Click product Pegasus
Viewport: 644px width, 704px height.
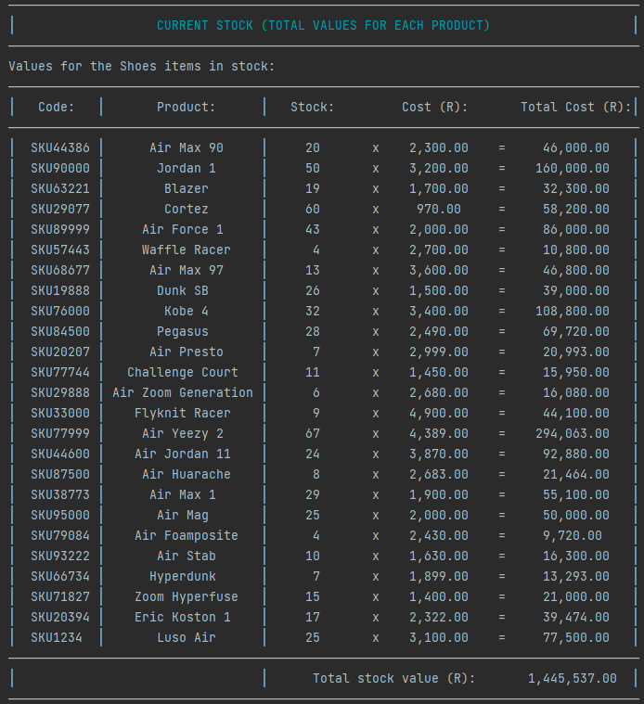pos(183,332)
